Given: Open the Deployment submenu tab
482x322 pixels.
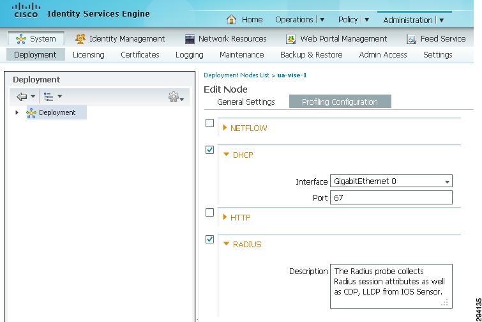Looking at the screenshot, I should 35,55.
